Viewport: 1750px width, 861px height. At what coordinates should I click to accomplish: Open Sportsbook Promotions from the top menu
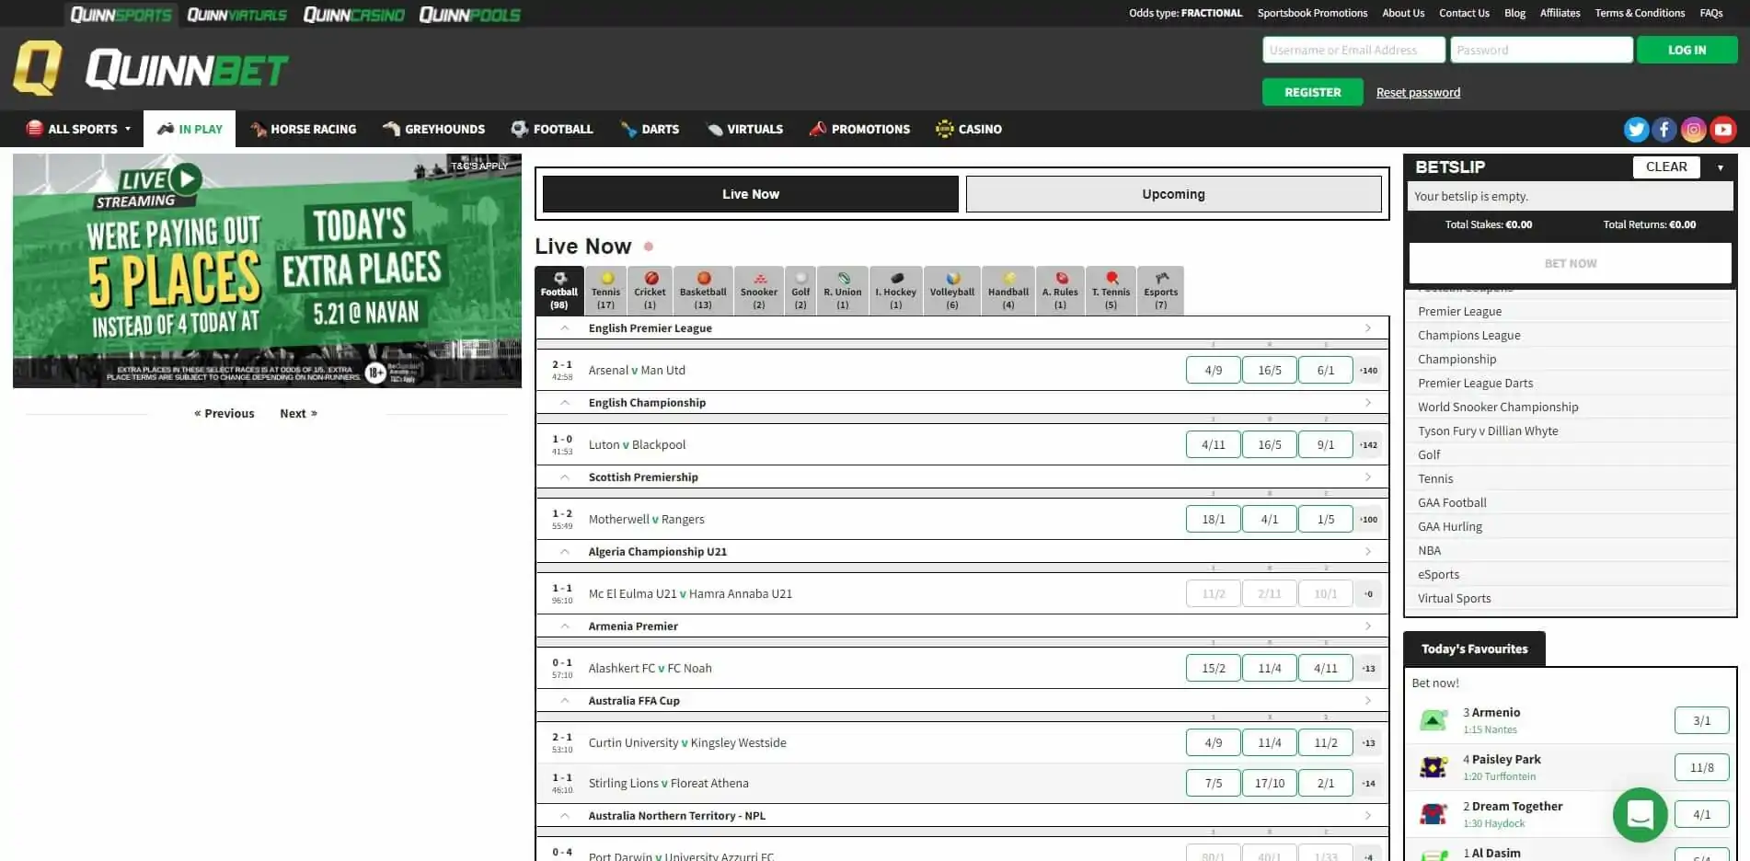(1311, 13)
